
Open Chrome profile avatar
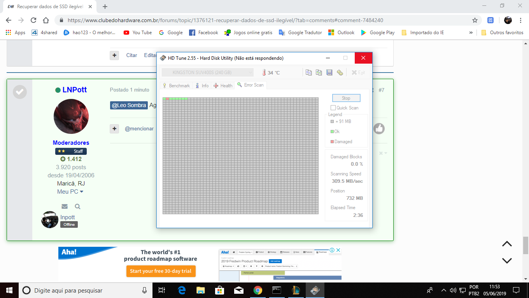click(x=508, y=20)
